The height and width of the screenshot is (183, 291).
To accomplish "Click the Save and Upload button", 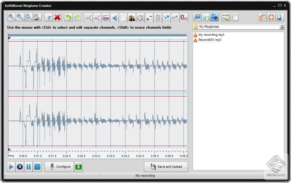I will click(166, 167).
